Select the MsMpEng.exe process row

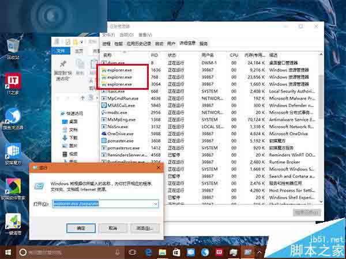pos(208,120)
